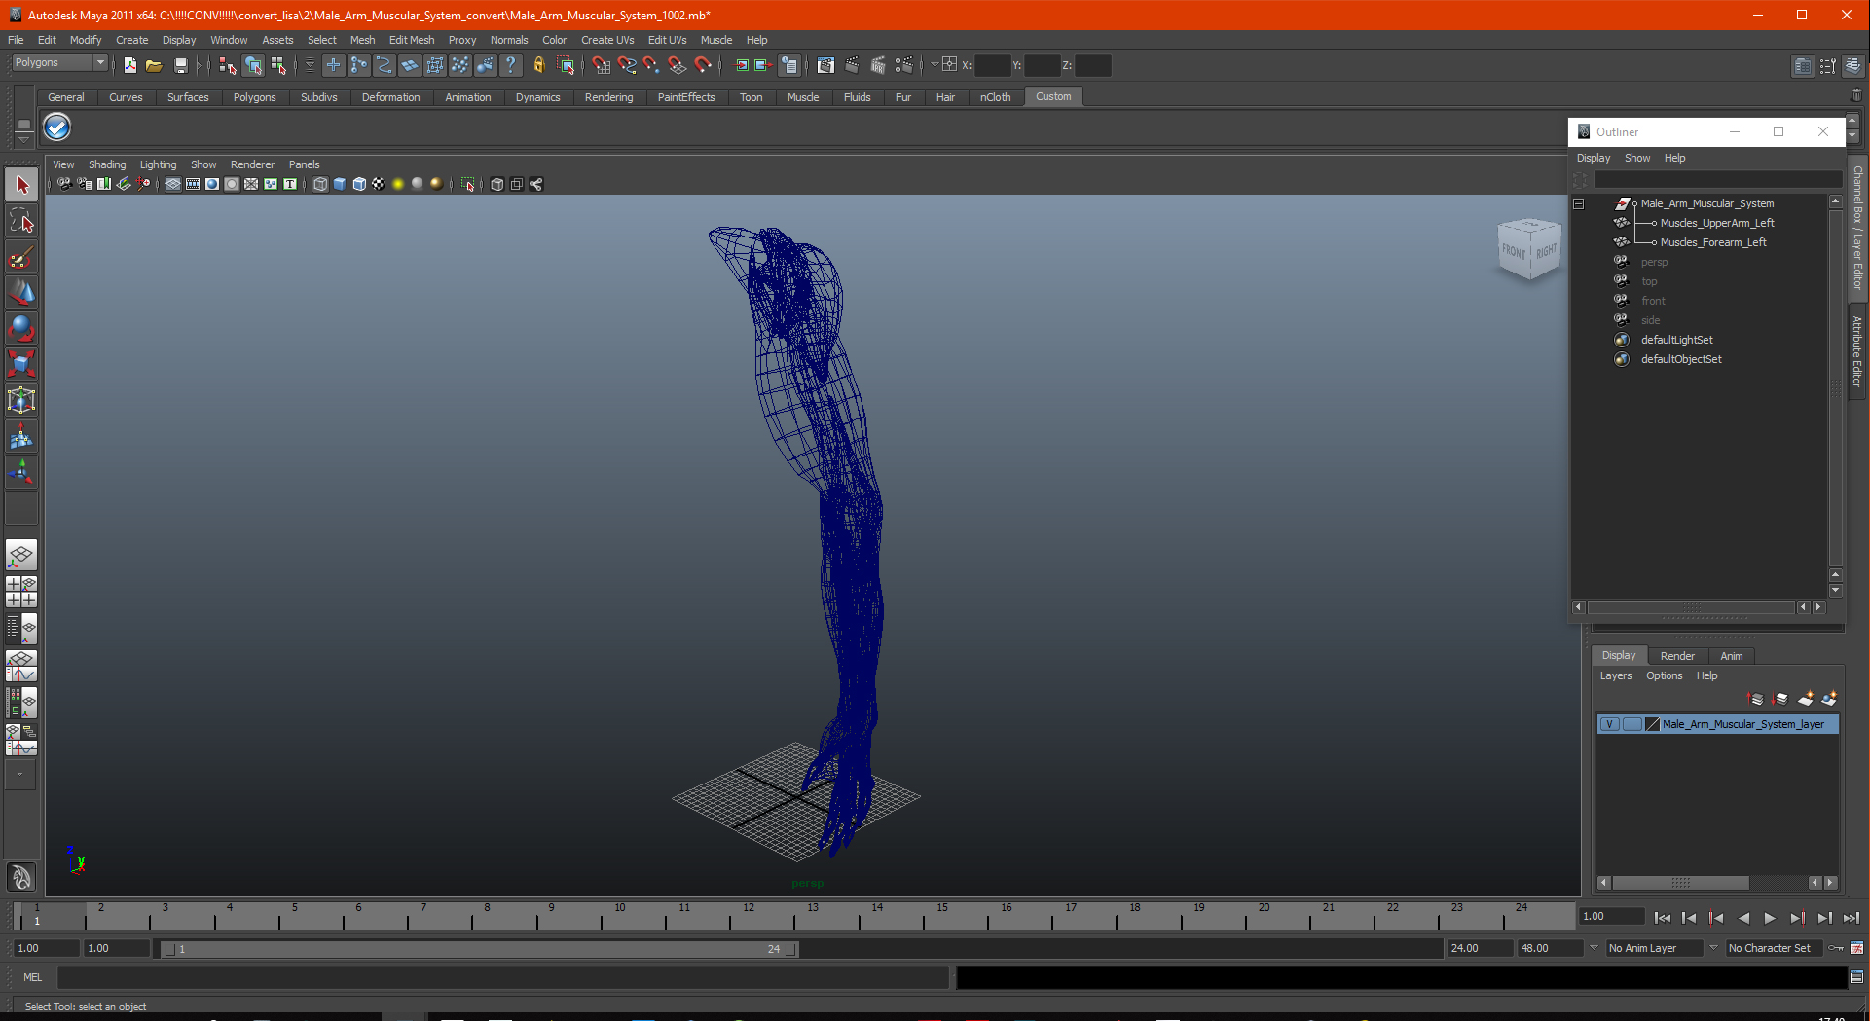Viewport: 1870px width, 1021px height.
Task: Select Muscles_Forearm_Left in Outliner
Action: (x=1713, y=242)
